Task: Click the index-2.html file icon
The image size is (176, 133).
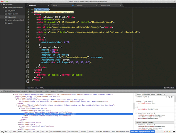Action: click(x=6, y=14)
